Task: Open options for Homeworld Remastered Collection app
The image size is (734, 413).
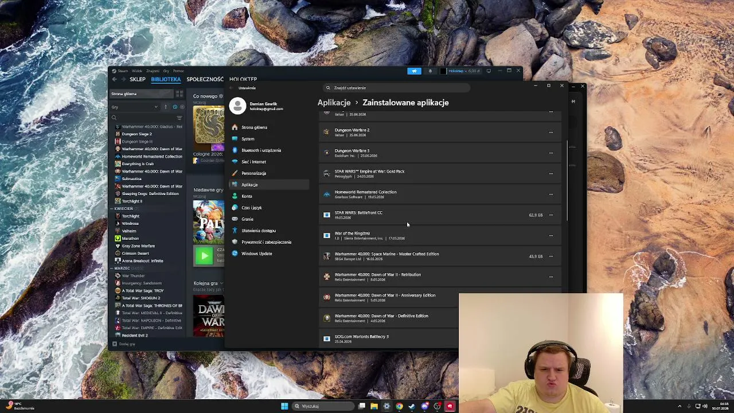Action: 551,194
